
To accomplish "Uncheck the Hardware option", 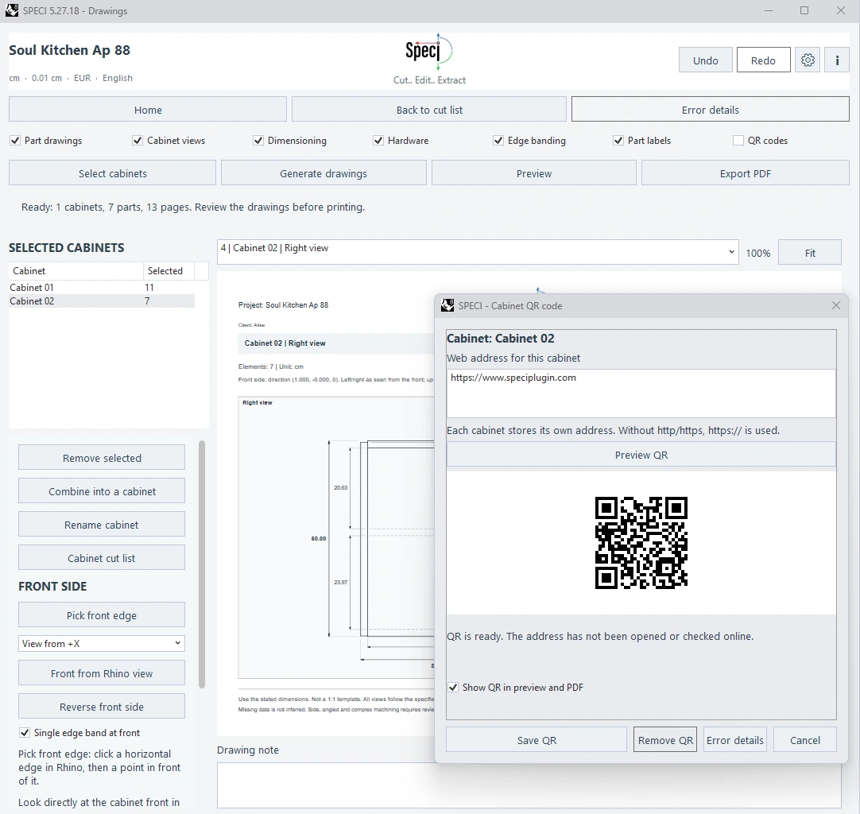I will pyautogui.click(x=378, y=141).
